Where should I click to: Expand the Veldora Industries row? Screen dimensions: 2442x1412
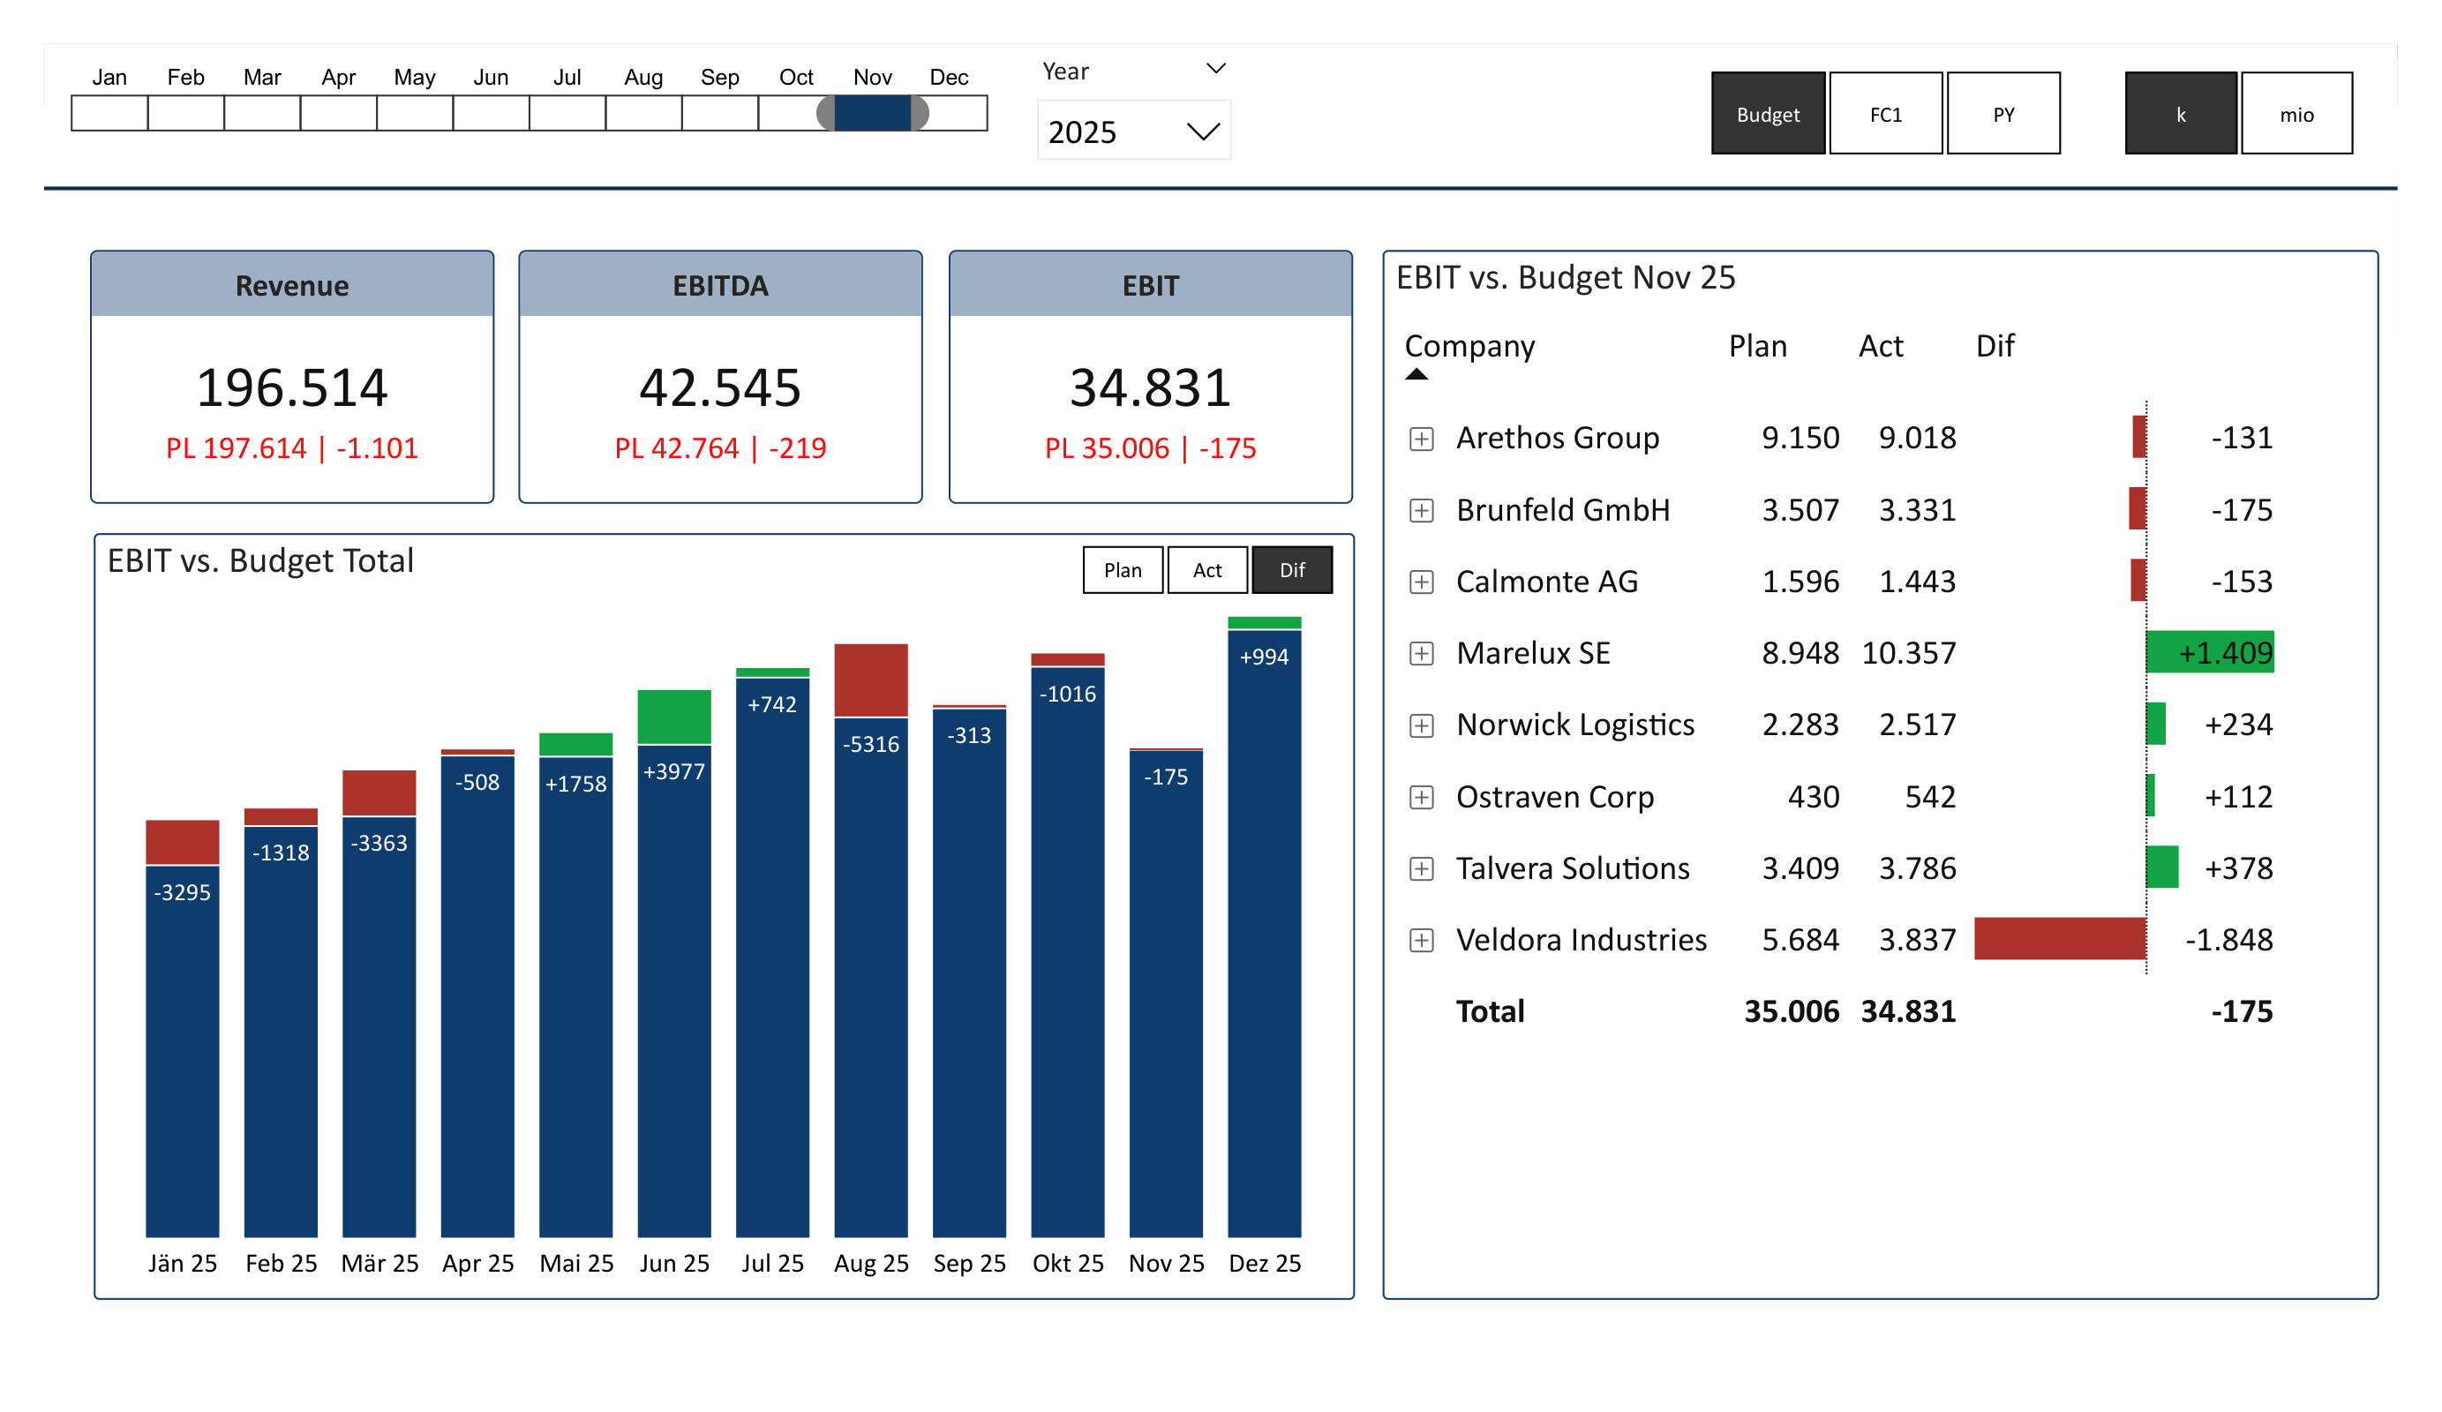tap(1421, 940)
